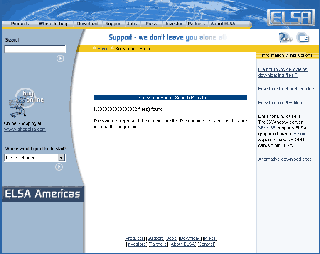320x254 pixels.
Task: Open the About ELSA menu item
Action: 223,24
